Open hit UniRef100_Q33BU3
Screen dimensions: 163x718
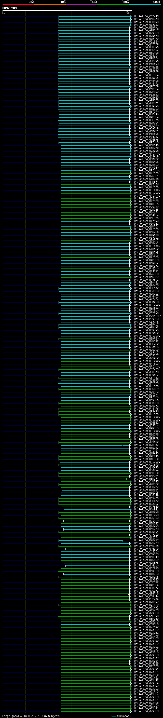point(146,291)
